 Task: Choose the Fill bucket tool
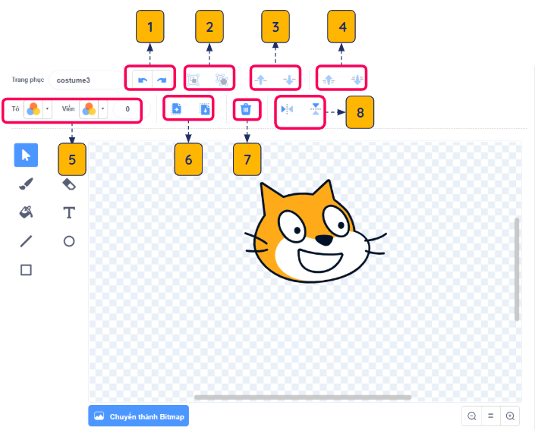coord(26,212)
